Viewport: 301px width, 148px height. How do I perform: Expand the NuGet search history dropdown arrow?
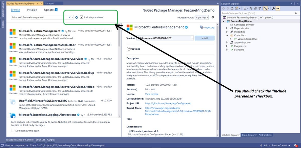coord(72,17)
